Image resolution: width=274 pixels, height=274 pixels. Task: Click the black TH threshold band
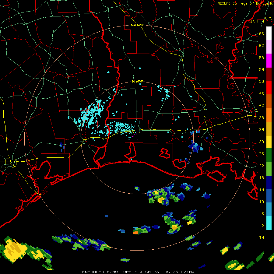(x=269, y=237)
